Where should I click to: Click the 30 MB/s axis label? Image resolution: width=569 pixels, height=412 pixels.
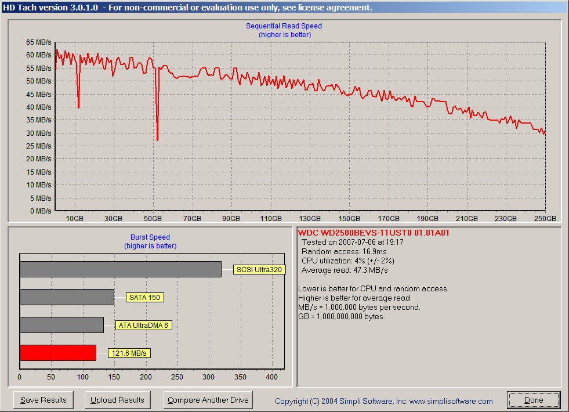38,133
